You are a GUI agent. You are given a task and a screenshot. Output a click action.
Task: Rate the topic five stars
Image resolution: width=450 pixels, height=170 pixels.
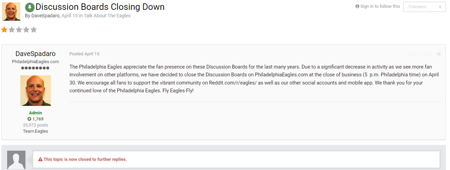coord(33,30)
